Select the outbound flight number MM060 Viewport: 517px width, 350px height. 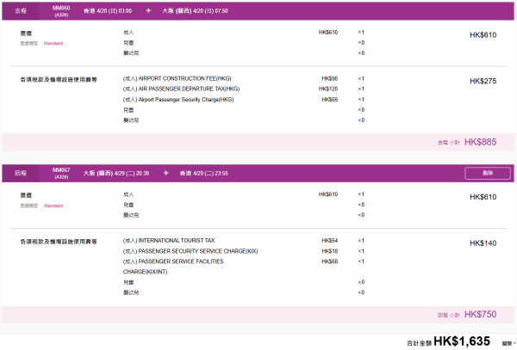point(61,8)
